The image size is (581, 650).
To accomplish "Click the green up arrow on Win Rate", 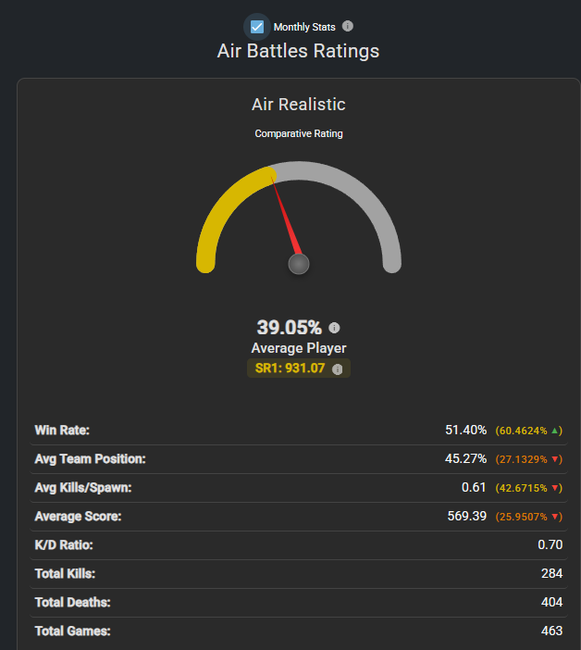I will (558, 431).
